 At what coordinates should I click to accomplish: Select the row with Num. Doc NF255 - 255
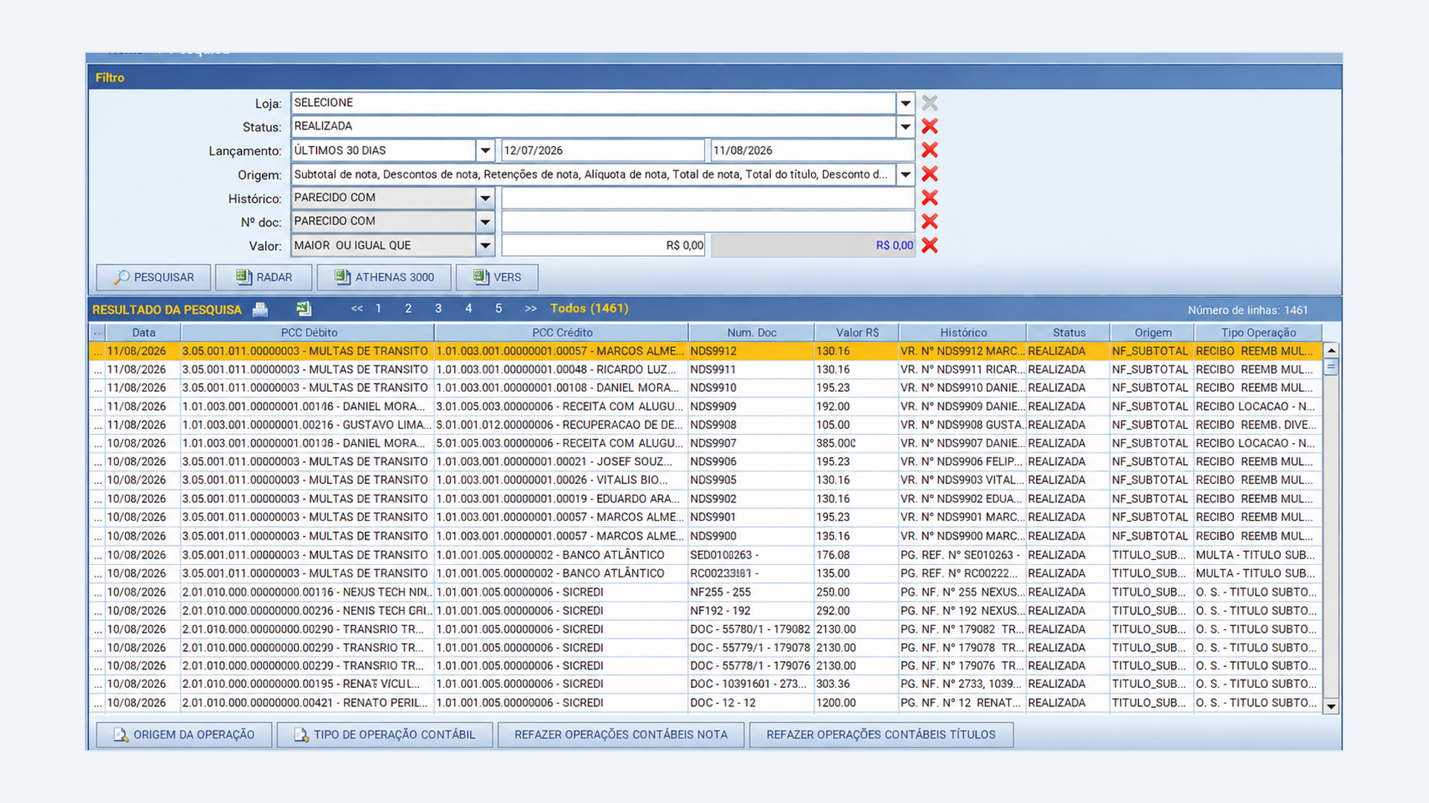(706, 593)
